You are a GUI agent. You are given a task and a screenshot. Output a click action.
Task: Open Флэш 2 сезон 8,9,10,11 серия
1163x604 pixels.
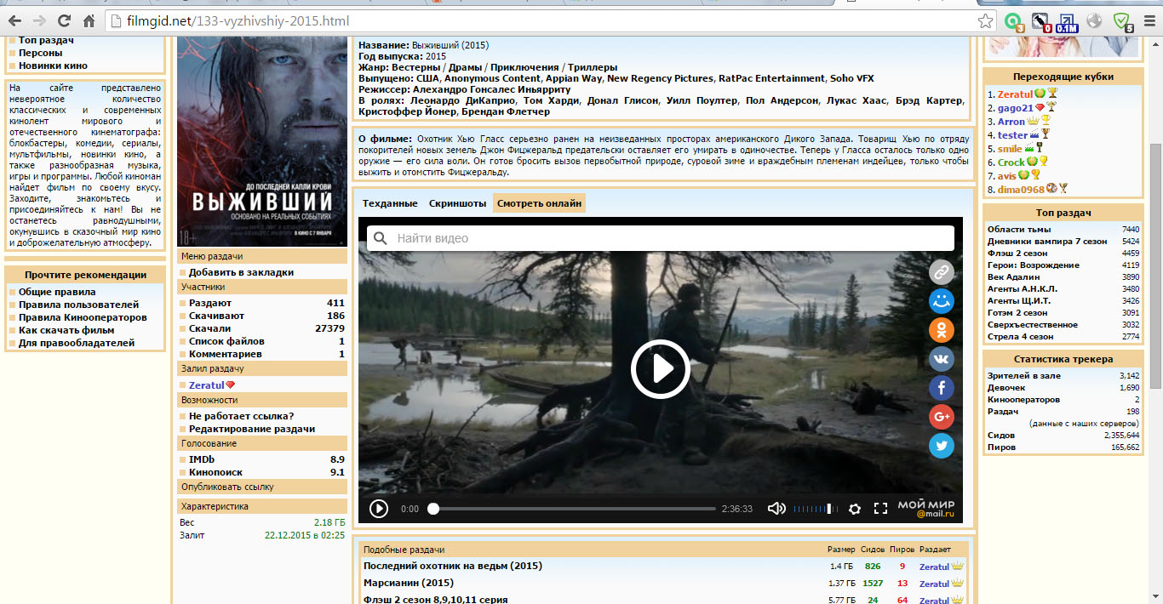point(435,600)
